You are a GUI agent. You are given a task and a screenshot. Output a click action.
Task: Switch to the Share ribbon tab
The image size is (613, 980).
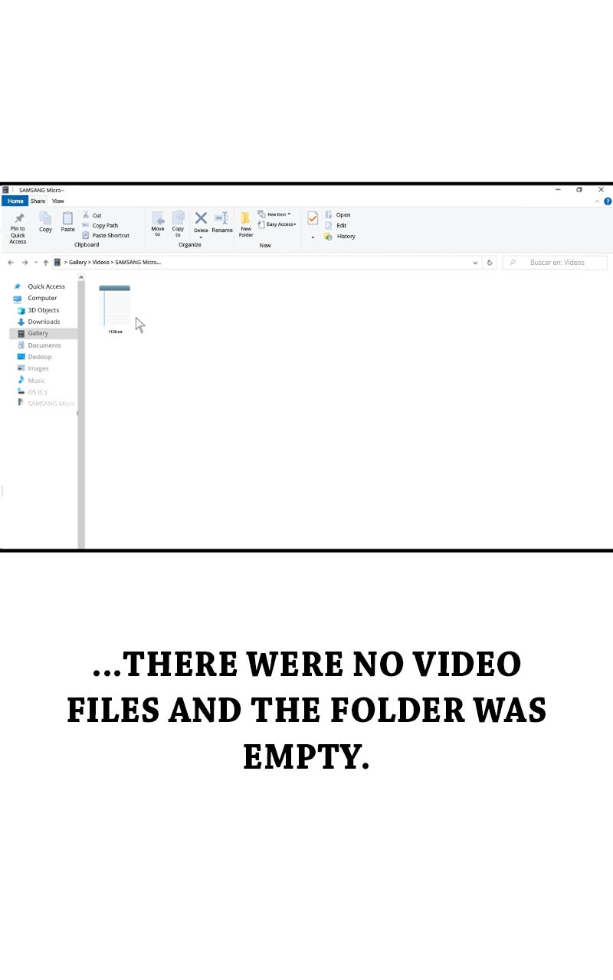tap(38, 201)
